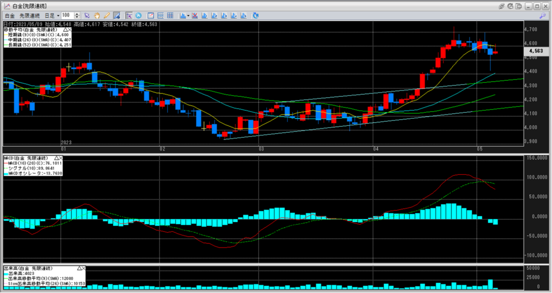Toggle the highlighted line-drawing tool button
This screenshot has height=293, width=552.
(x=116, y=16)
